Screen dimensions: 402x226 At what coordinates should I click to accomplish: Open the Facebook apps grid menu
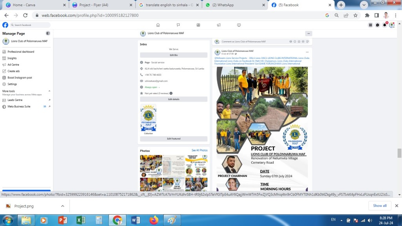[x=371, y=25]
